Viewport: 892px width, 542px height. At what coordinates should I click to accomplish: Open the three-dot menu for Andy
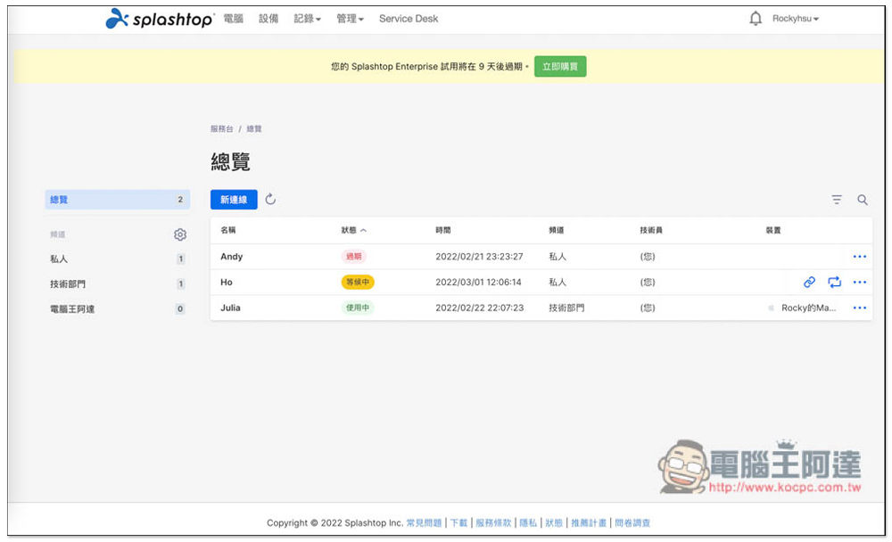(859, 257)
